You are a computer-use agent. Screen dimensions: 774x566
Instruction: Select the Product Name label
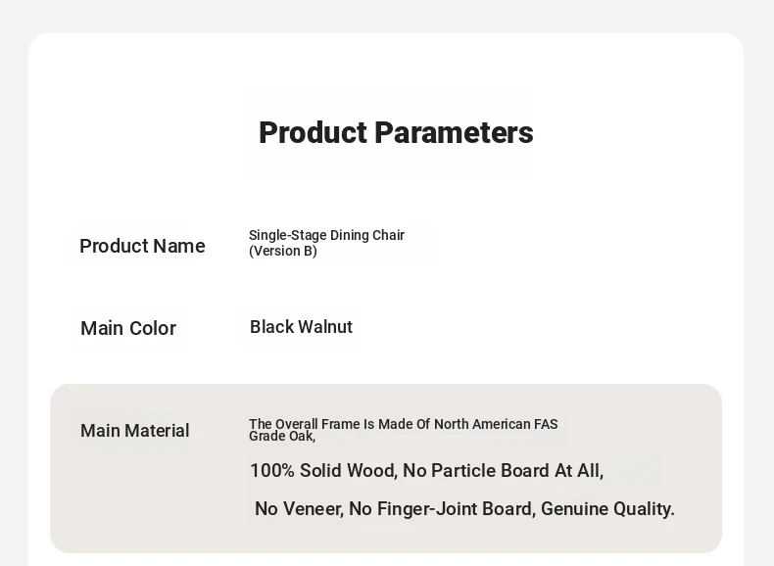tap(142, 246)
